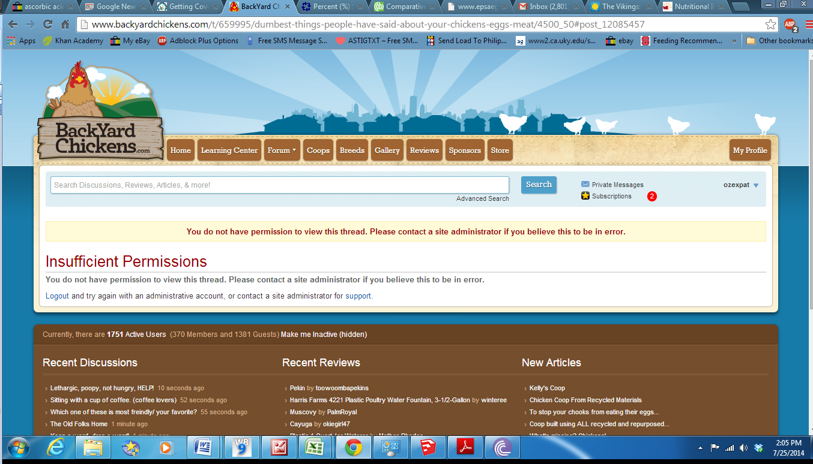Expand the hidden bookmarks overflow chevron

pyautogui.click(x=734, y=41)
